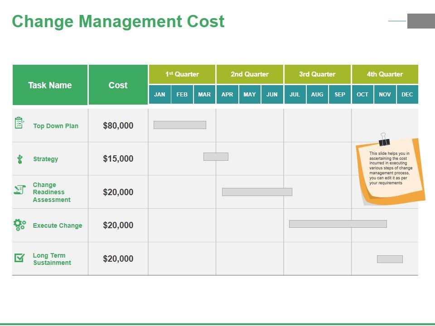
Task: Select the 3rd Quarter header tab
Action: pos(317,74)
